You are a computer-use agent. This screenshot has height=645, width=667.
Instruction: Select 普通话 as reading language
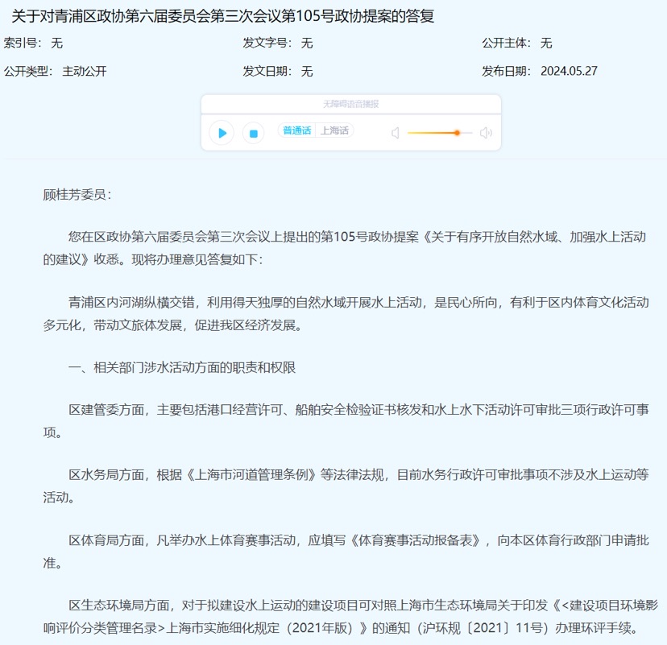click(x=297, y=130)
